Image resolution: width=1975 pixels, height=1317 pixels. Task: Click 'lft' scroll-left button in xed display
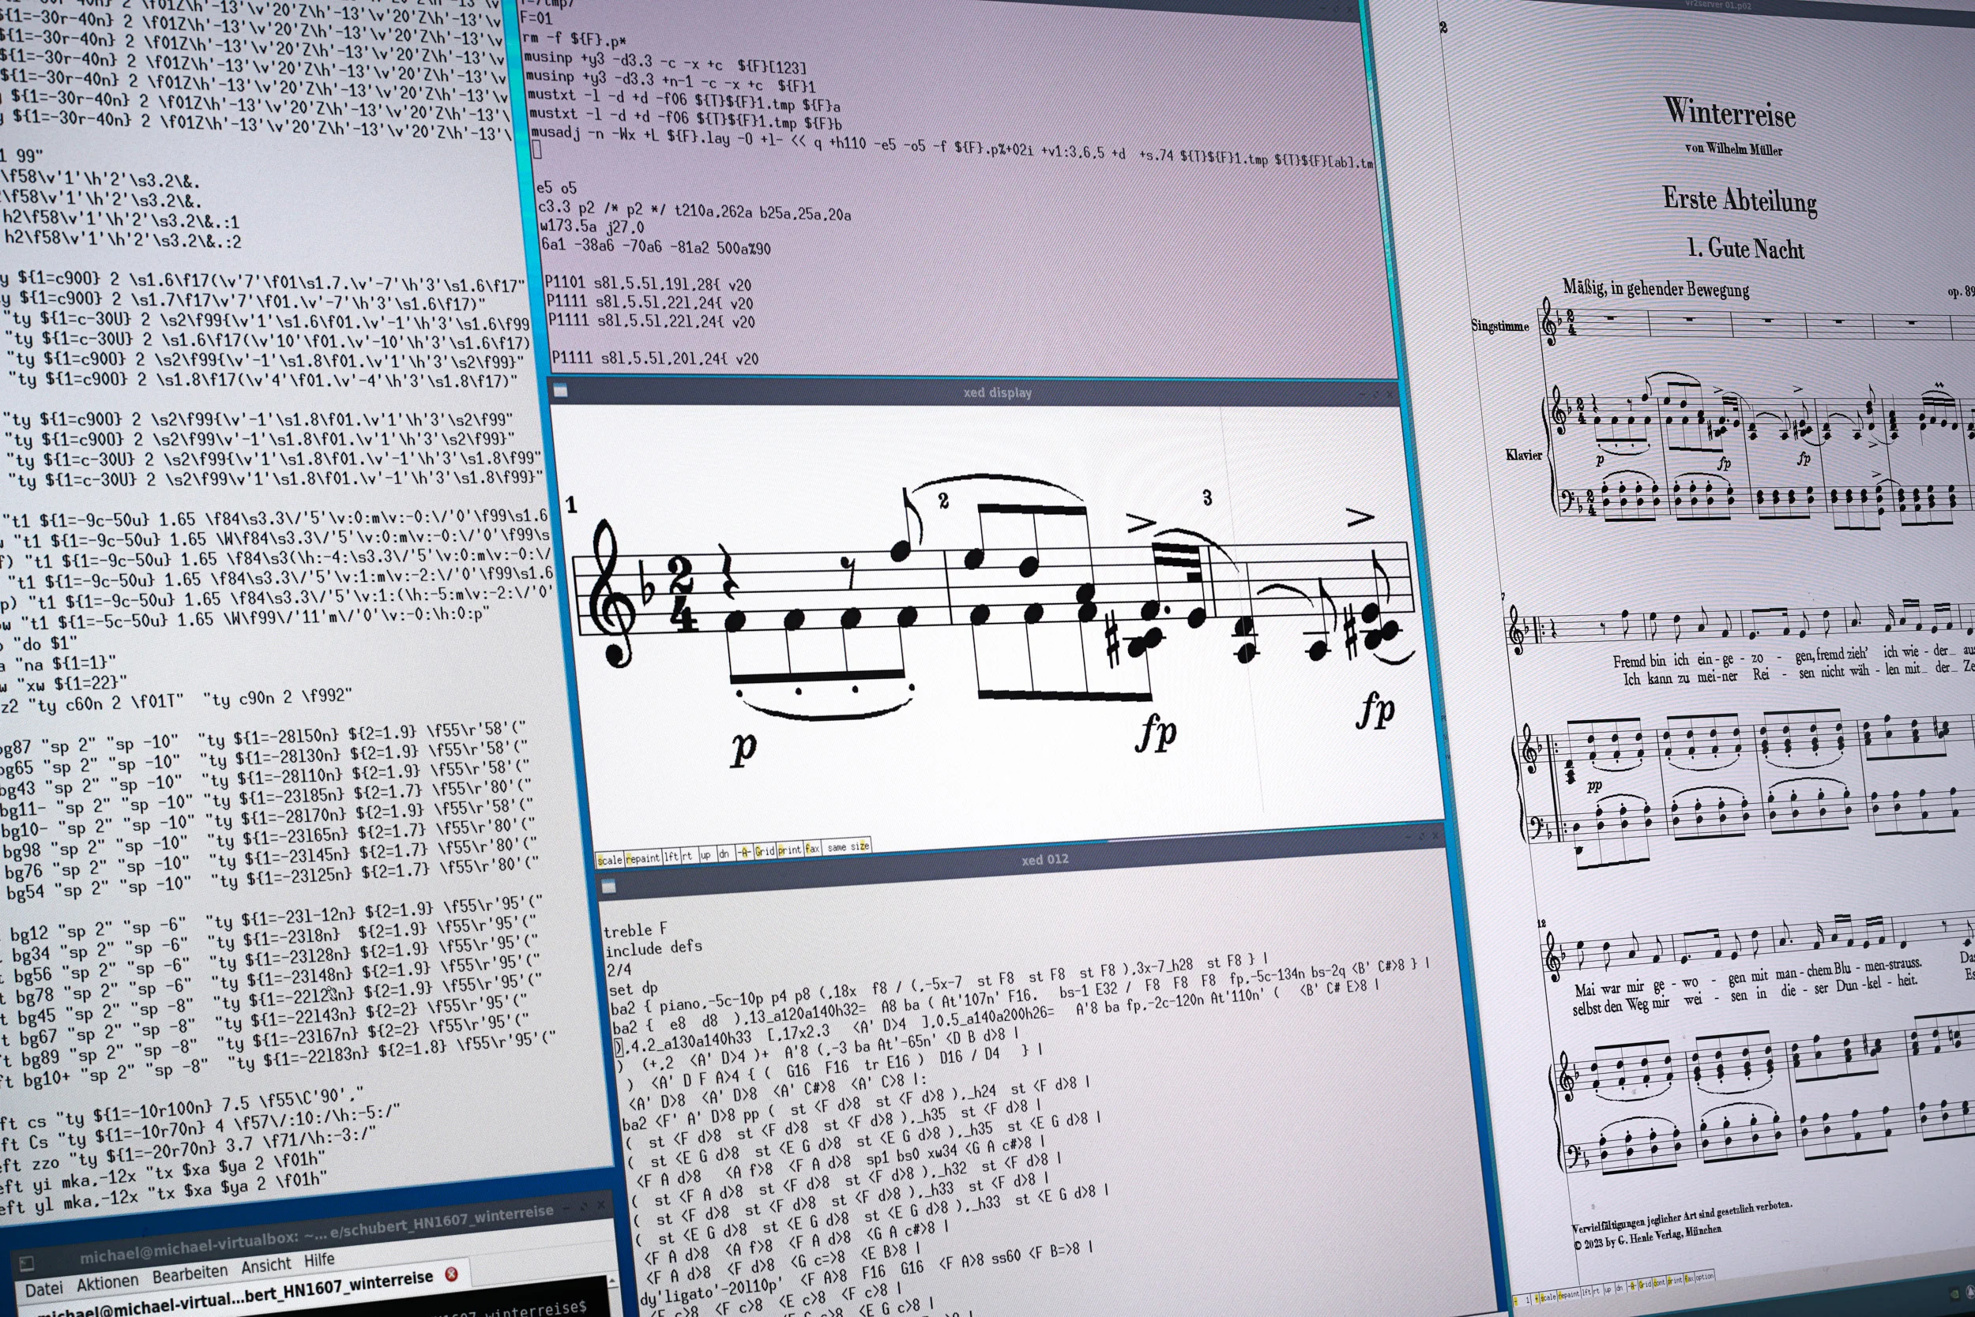(671, 857)
